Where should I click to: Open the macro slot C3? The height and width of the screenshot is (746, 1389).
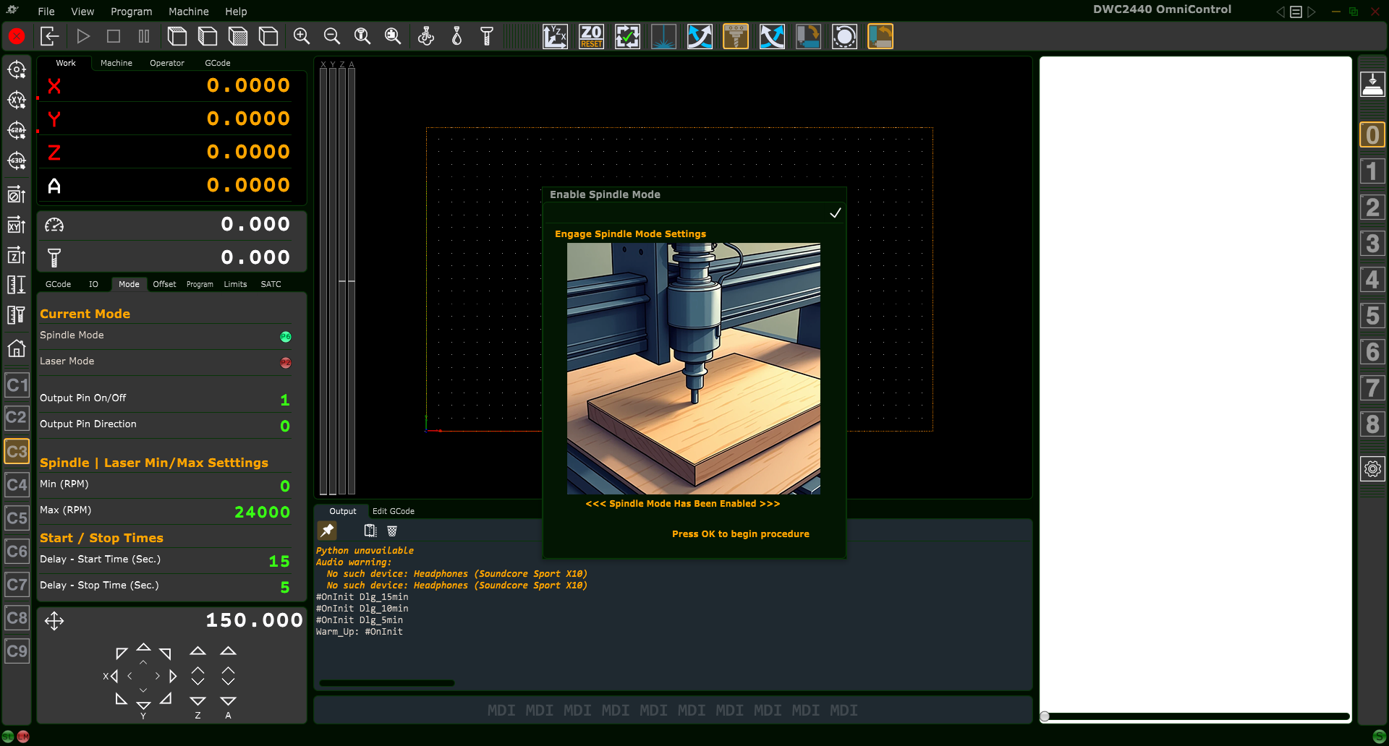click(x=17, y=450)
